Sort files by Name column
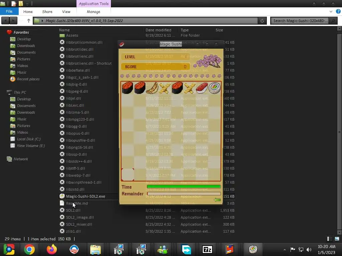The height and width of the screenshot is (256, 342). click(x=64, y=30)
